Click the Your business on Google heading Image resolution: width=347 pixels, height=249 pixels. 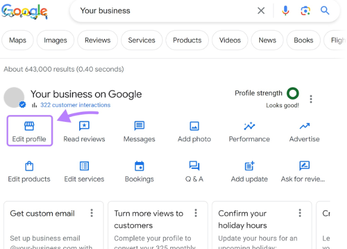86,94
